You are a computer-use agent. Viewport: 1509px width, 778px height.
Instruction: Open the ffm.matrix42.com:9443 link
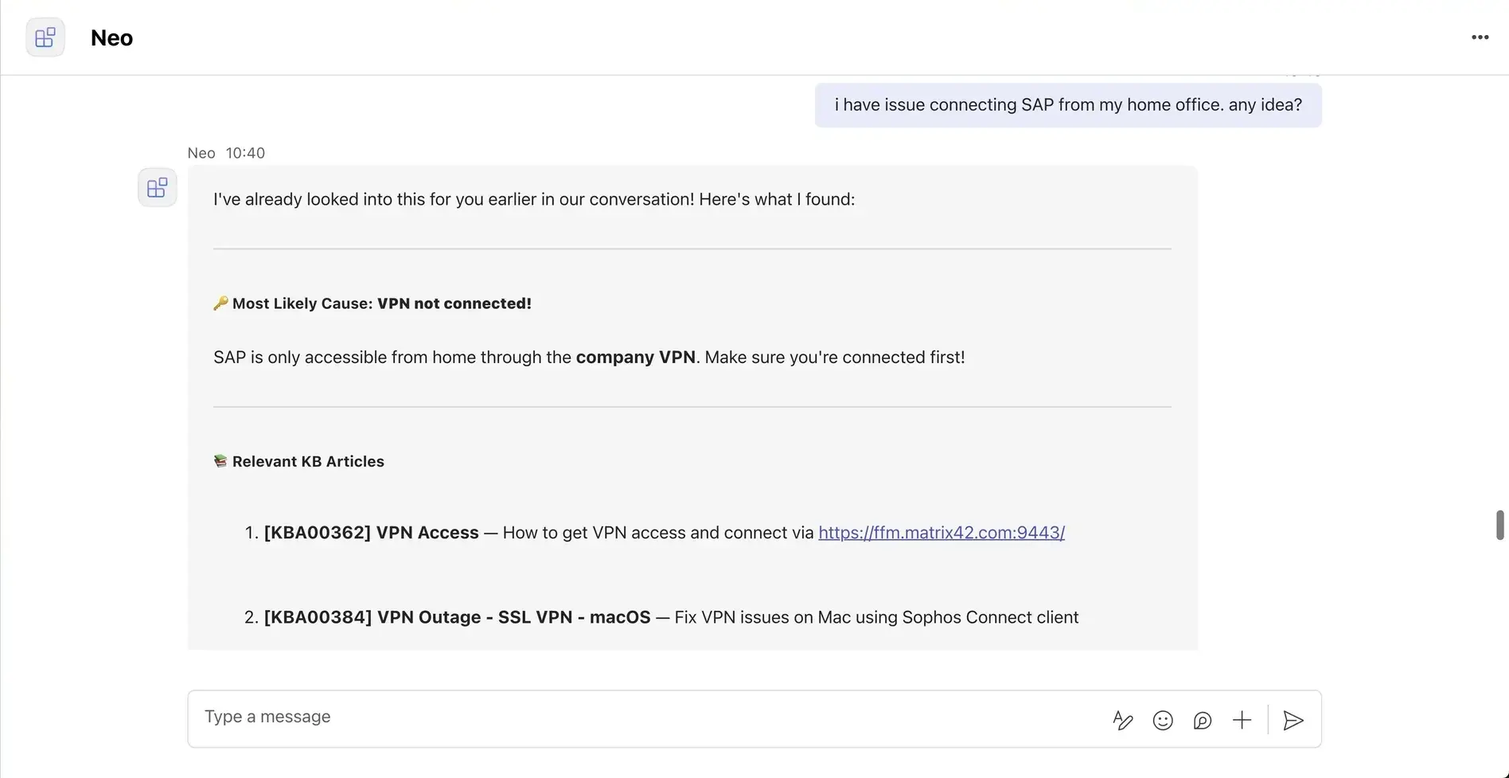click(942, 533)
